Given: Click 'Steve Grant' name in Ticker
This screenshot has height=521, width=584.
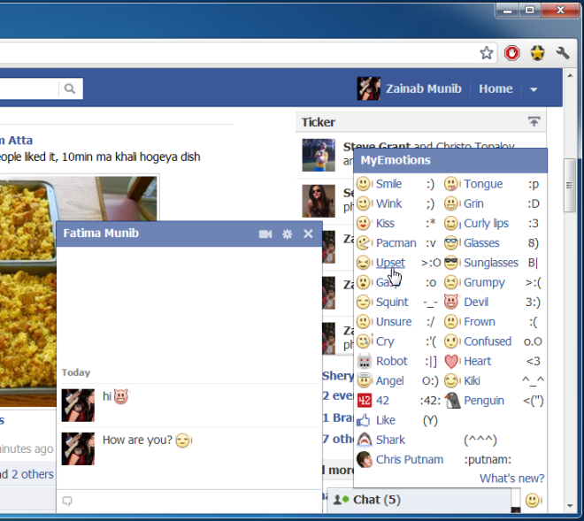Looking at the screenshot, I should [x=377, y=146].
